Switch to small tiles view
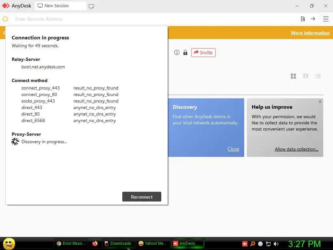Image resolution: width=333 pixels, height=250 pixels. [x=306, y=76]
